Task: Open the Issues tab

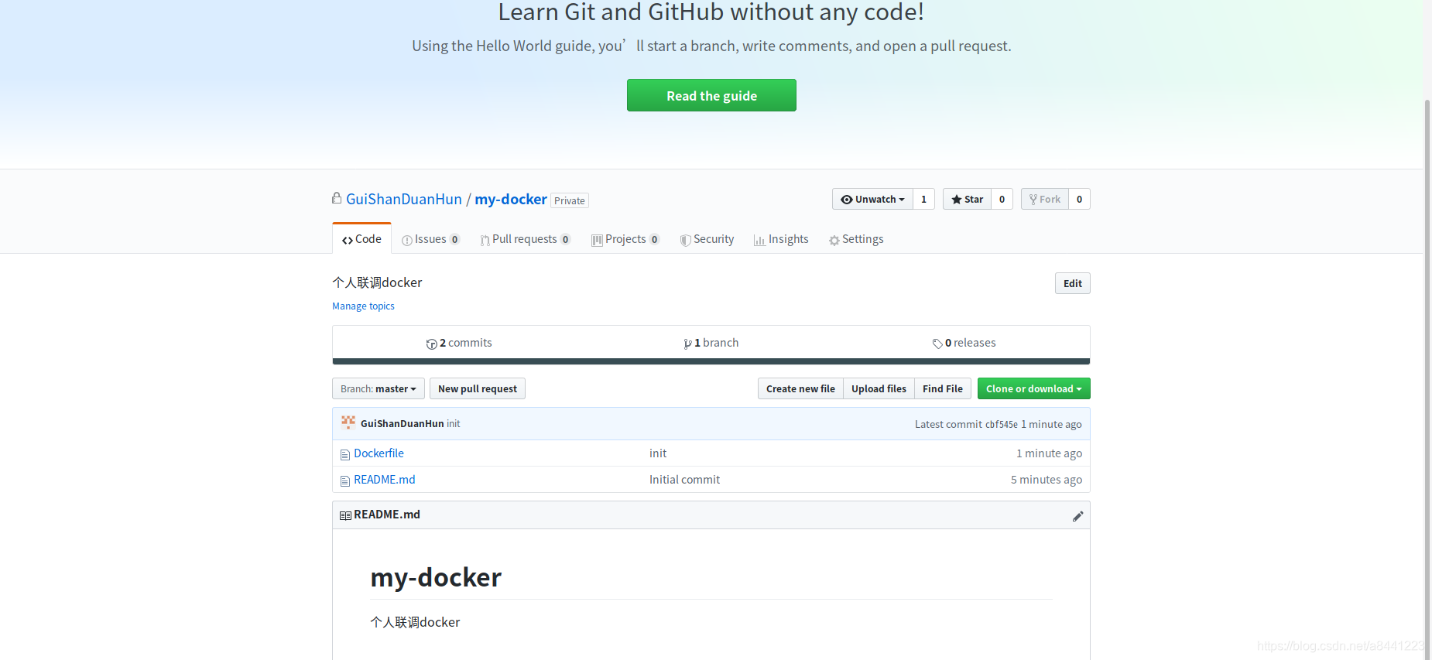Action: 431,239
